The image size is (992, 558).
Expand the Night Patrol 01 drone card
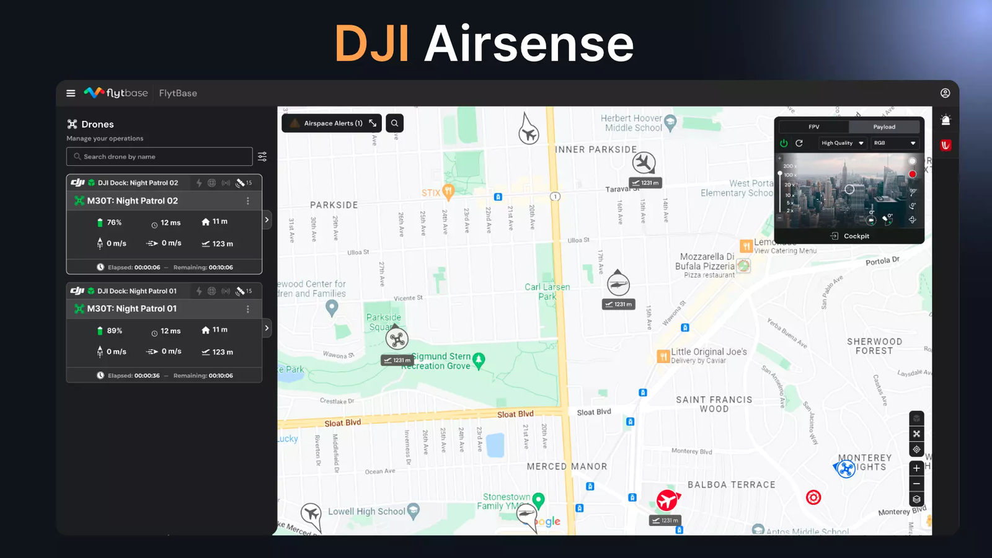(x=267, y=328)
